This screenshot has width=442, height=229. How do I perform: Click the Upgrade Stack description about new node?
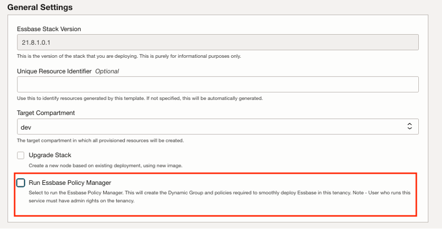point(105,166)
